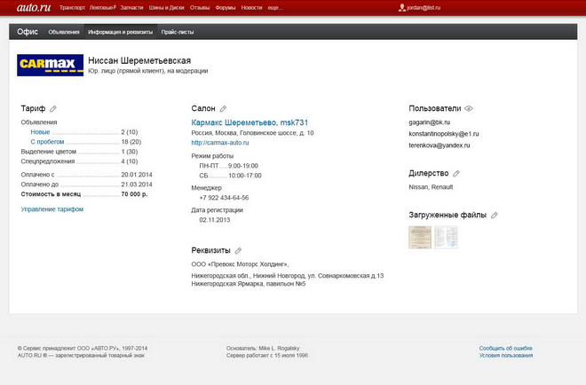Switch to the Прайс-листы tab

[x=178, y=32]
